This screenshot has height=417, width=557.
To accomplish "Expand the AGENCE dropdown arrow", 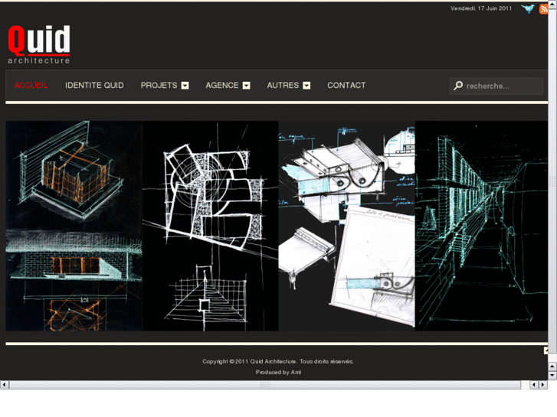I will [x=247, y=86].
